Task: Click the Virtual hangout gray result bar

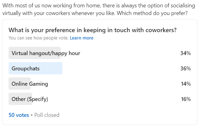Action: tap(35, 53)
